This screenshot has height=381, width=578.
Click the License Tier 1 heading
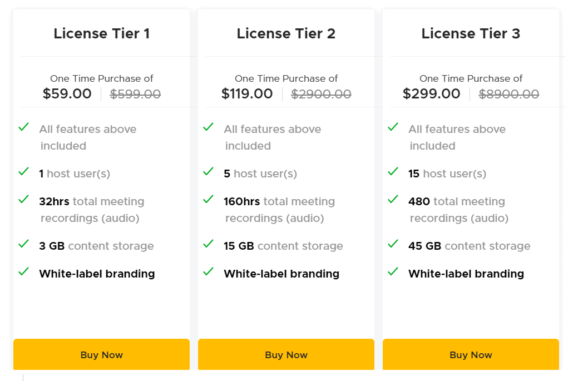tap(102, 33)
